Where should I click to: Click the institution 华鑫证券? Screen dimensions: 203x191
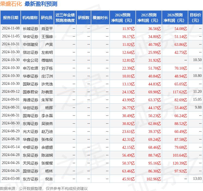click(31, 139)
